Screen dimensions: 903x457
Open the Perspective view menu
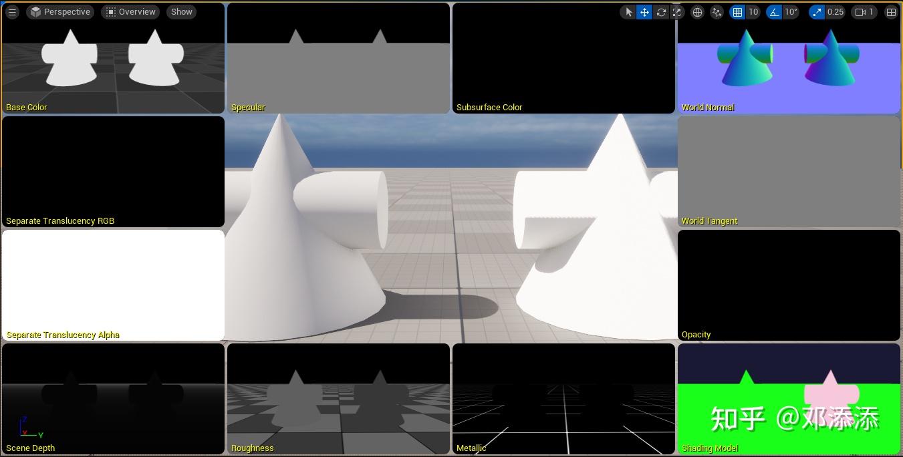(x=60, y=11)
